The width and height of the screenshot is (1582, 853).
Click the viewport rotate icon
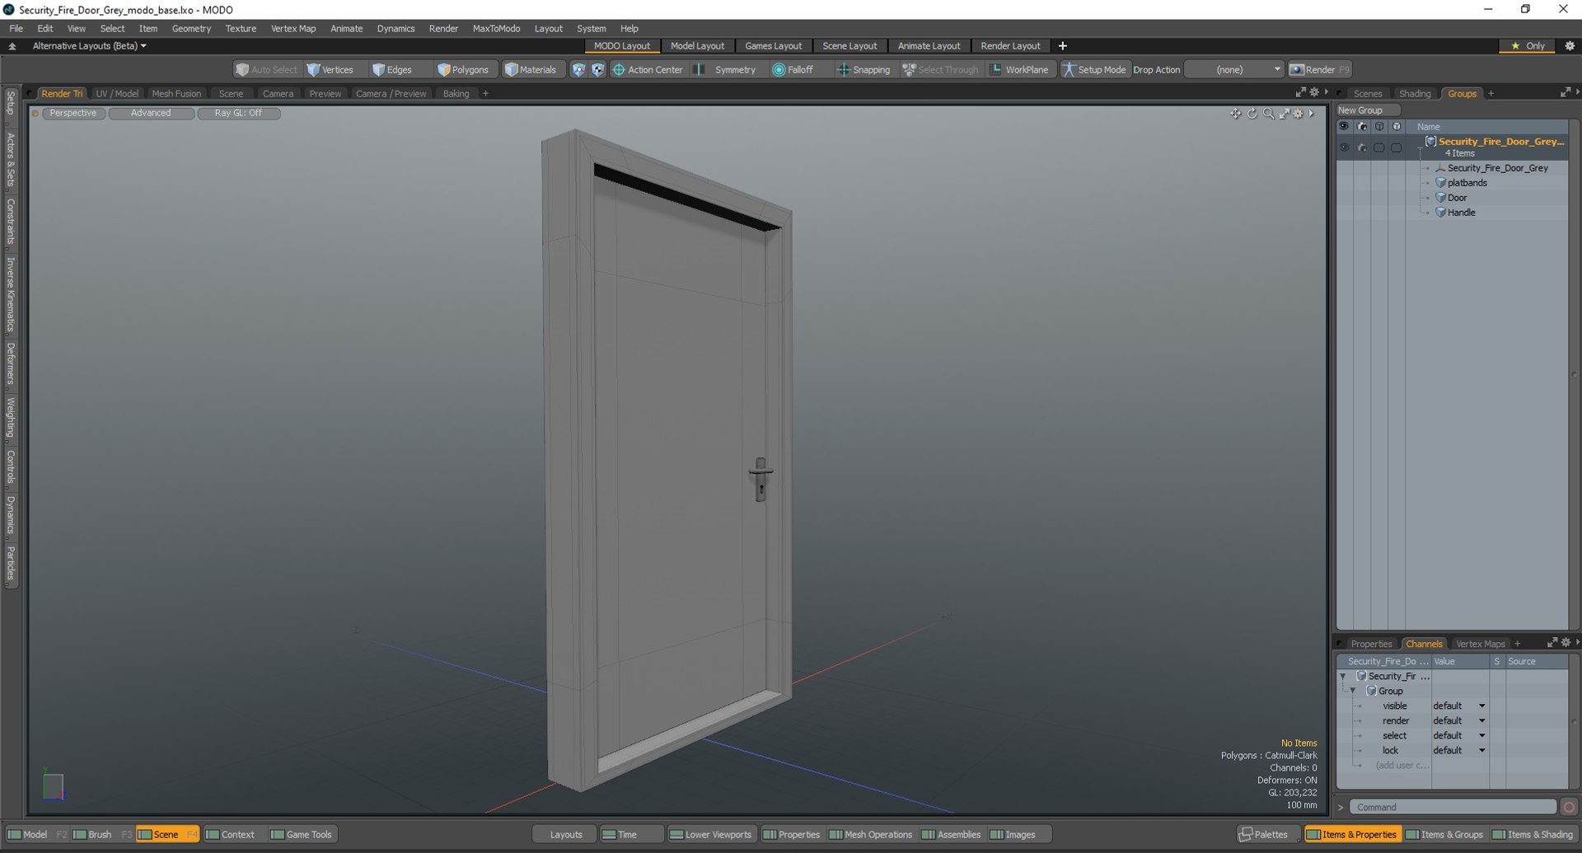click(1252, 114)
